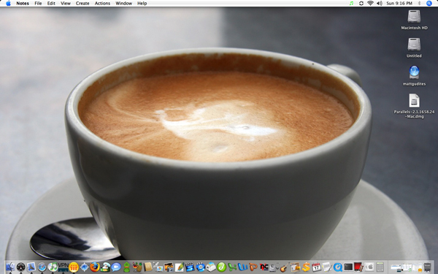
Task: Open the green figure Dock icon
Action: [126, 267]
